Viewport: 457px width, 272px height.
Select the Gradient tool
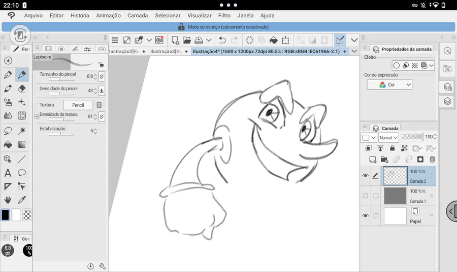tap(21, 144)
